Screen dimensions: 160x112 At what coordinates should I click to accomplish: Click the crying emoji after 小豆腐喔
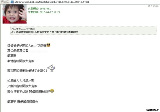48,45
